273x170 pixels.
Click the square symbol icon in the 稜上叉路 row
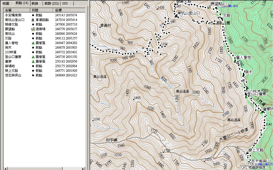33,71
